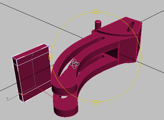
Task: Click the top arc rotate handle square
Action: [x=96, y=12]
